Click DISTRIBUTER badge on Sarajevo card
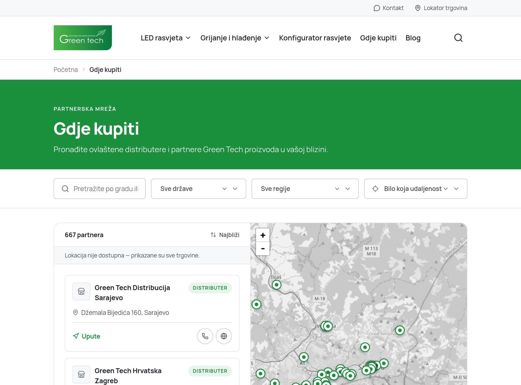 point(210,288)
